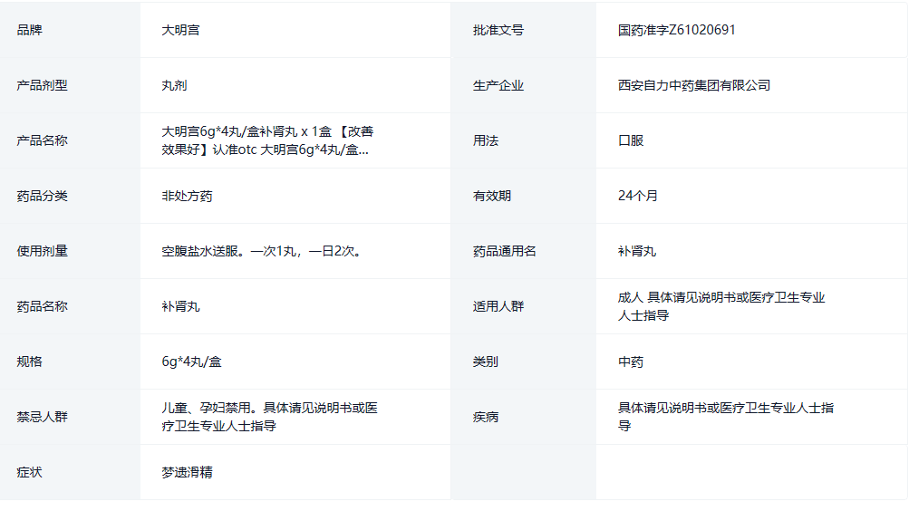Select the brand value 大明宫
Screen dimensions: 909x511
(180, 30)
